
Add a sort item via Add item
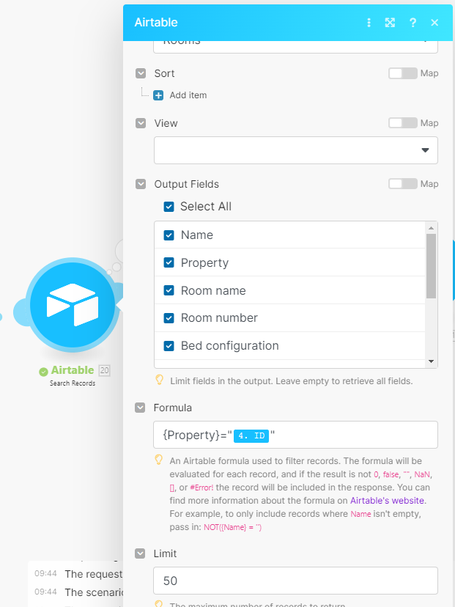click(188, 95)
